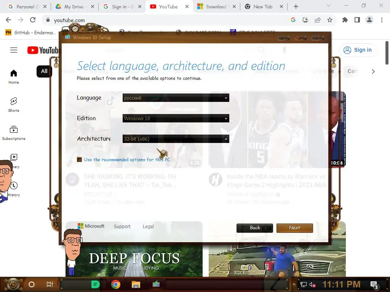Open Subscriptions in the YouTube sidebar
Viewport: 390px width, 292px height.
click(14, 133)
